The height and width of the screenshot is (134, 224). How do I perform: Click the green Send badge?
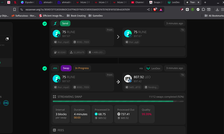[65, 23]
